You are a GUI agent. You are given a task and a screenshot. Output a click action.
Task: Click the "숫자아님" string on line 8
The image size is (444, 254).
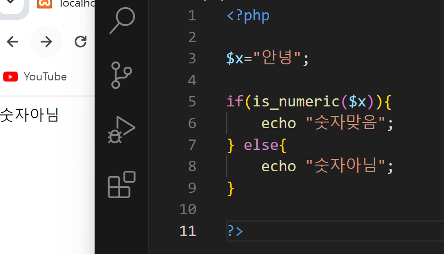coord(346,165)
